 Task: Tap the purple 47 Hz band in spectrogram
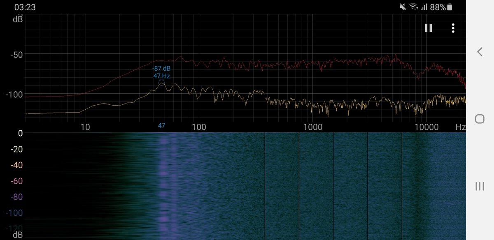pyautogui.click(x=163, y=186)
